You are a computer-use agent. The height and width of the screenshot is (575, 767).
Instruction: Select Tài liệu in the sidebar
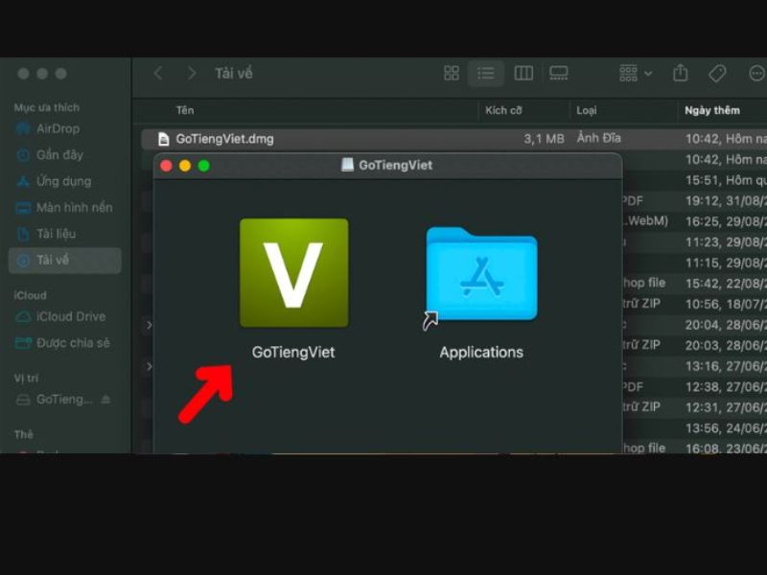pyautogui.click(x=45, y=234)
